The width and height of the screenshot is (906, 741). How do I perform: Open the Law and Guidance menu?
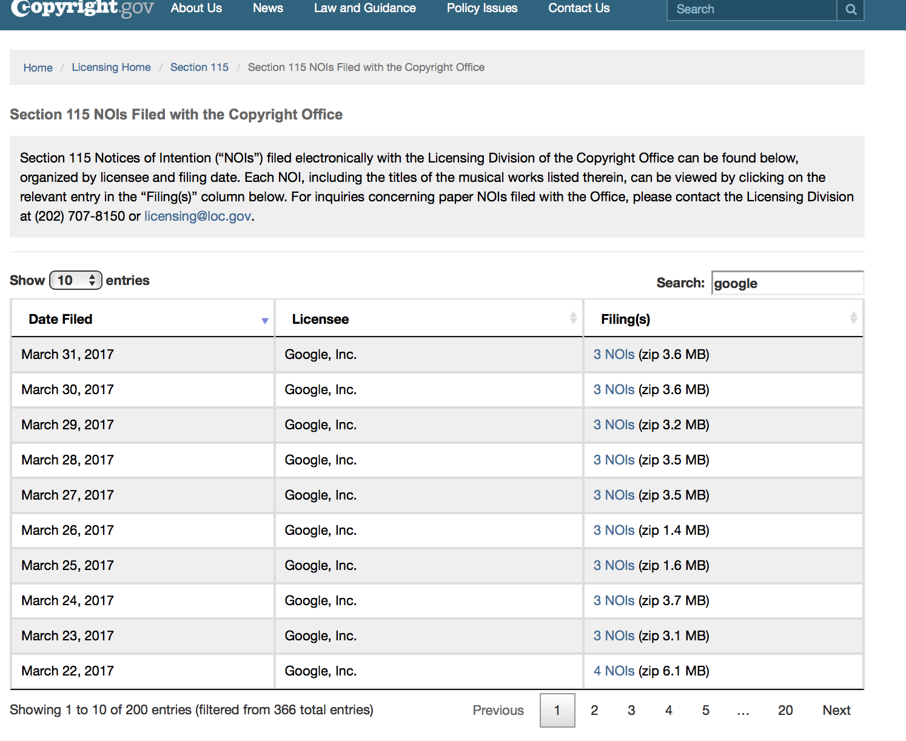[364, 8]
